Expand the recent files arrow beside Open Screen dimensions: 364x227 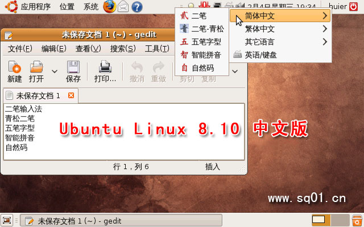55,72
